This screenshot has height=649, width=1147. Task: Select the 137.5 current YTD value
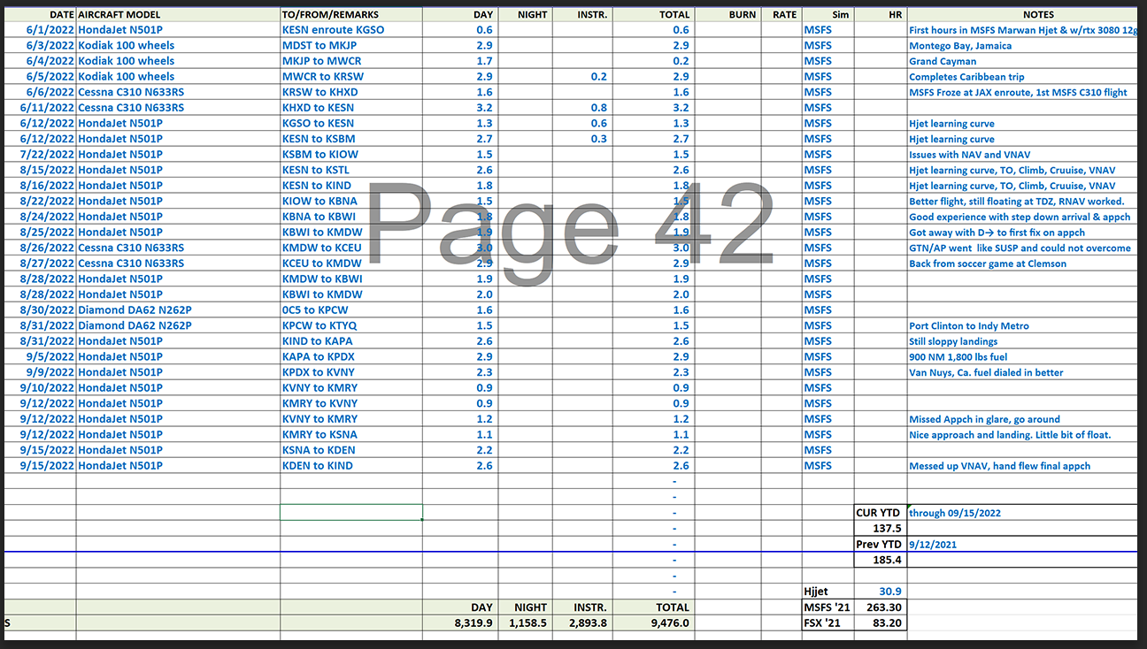pos(881,528)
